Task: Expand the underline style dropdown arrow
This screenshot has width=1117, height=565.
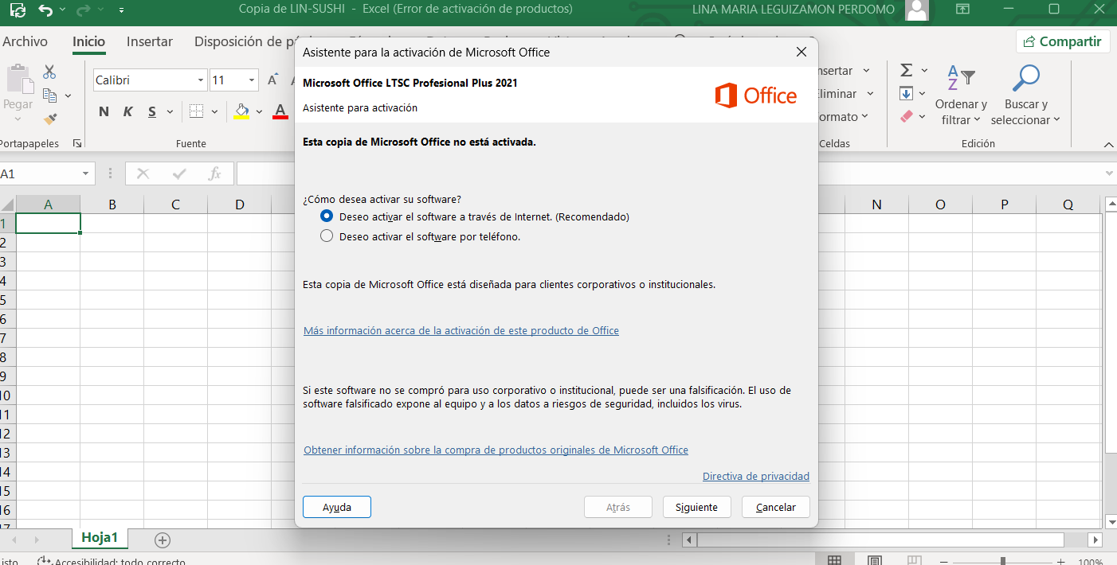Action: point(168,112)
